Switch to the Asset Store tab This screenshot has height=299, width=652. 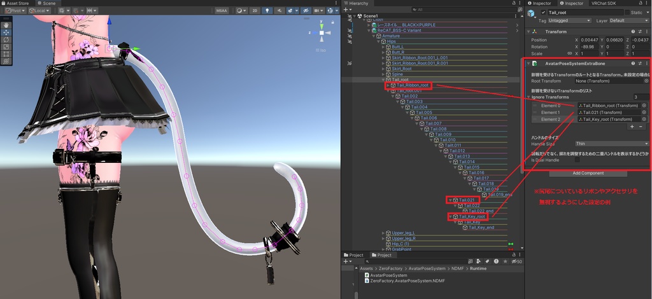[x=15, y=3]
